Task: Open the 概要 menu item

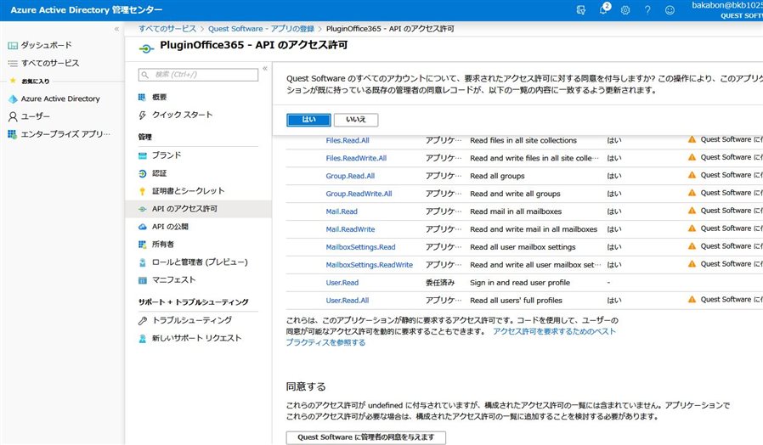Action: (x=159, y=98)
